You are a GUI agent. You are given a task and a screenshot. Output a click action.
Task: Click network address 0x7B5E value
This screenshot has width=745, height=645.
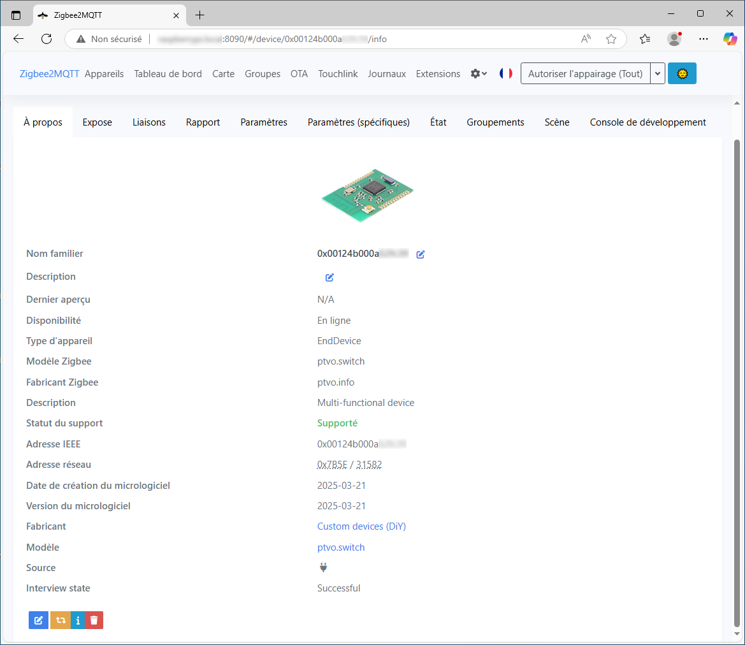(x=332, y=465)
